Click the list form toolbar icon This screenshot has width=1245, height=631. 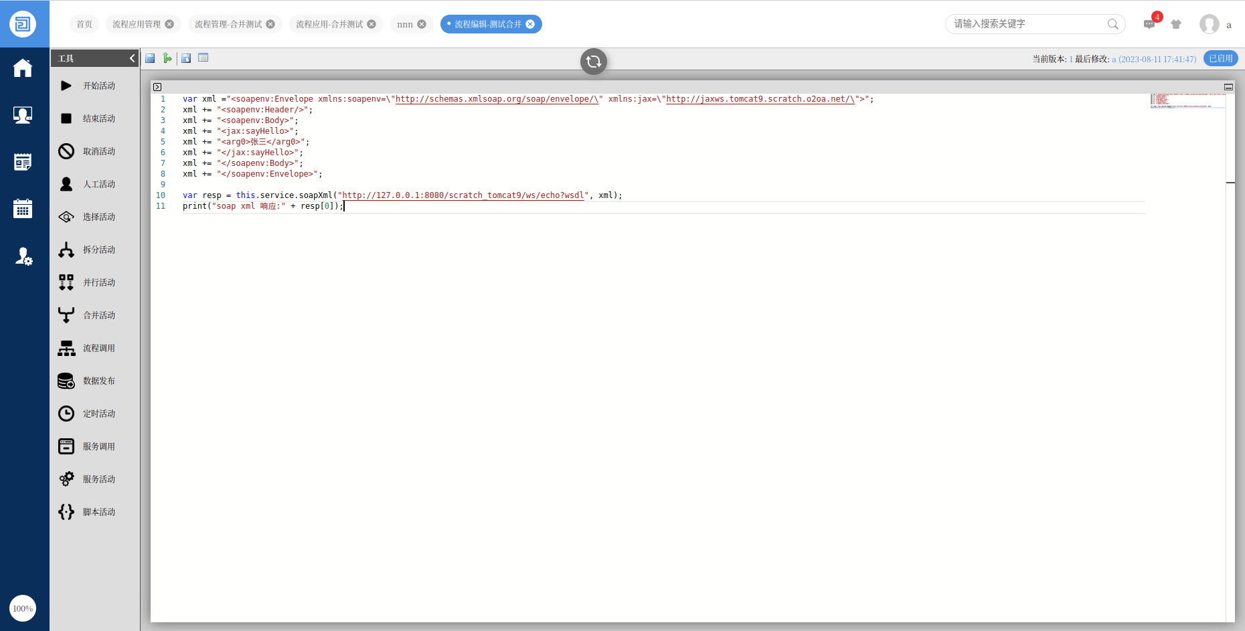click(x=203, y=58)
